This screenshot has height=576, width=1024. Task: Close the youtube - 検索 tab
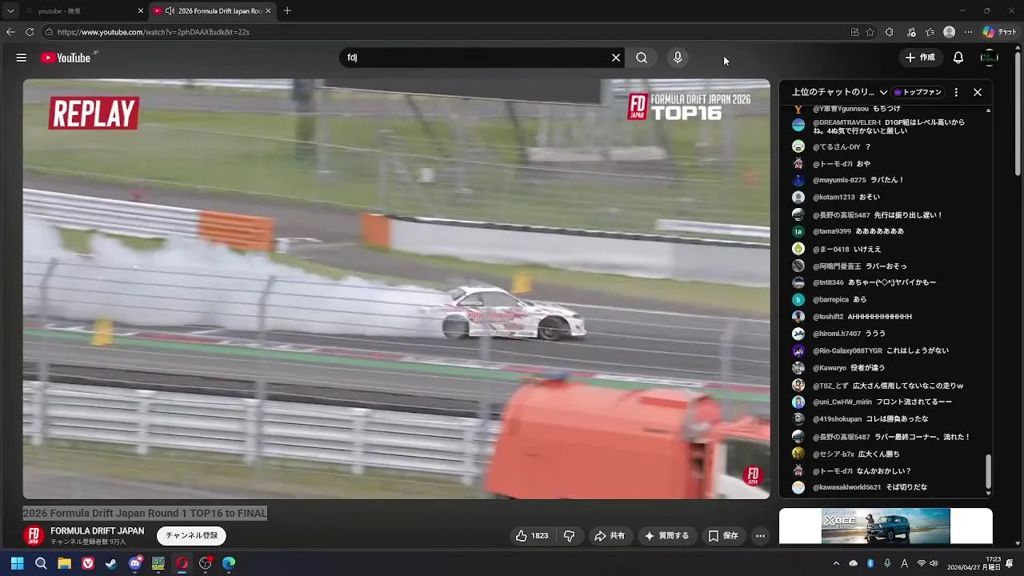pyautogui.click(x=141, y=11)
